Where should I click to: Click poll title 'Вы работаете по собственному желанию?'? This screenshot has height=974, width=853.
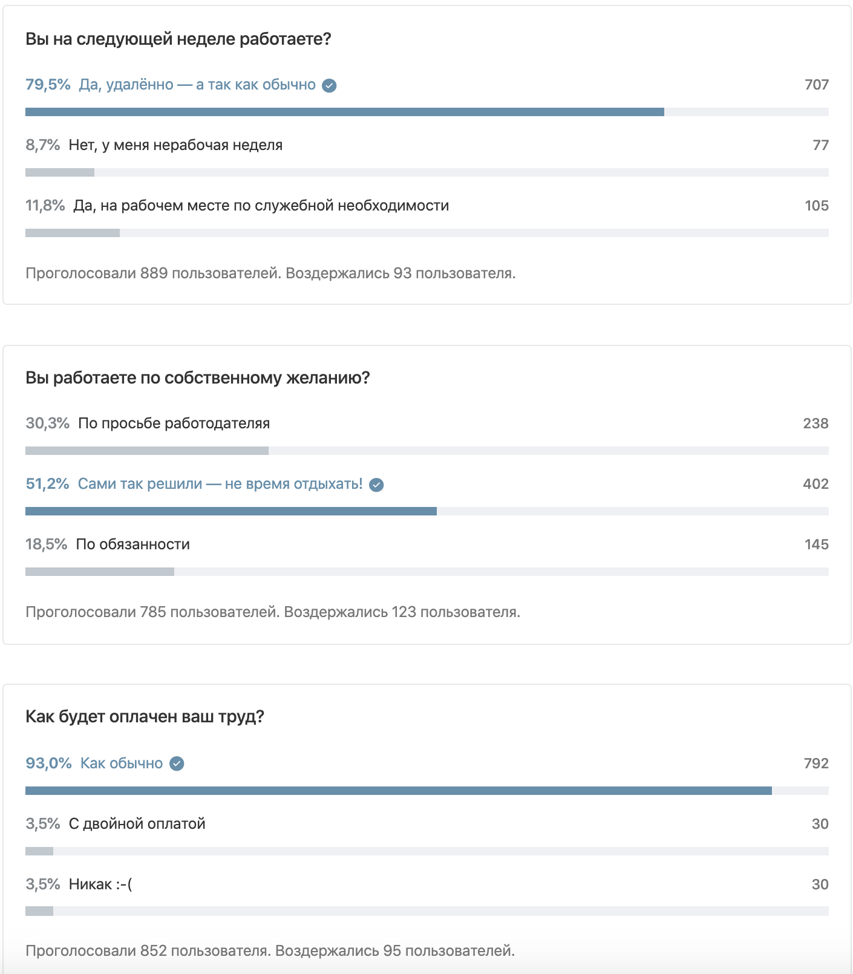197,378
